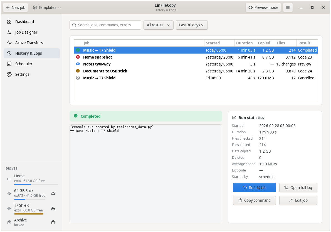
Task: Sort the table by the Started column
Action: (x=219, y=43)
